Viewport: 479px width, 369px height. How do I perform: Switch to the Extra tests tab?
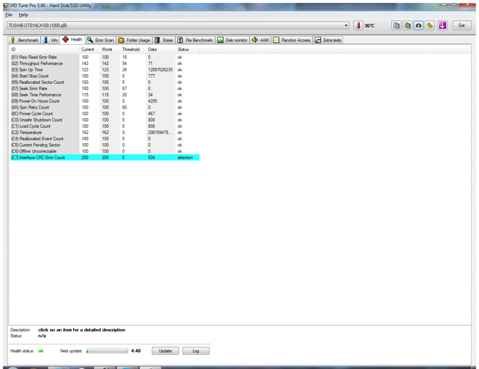328,40
